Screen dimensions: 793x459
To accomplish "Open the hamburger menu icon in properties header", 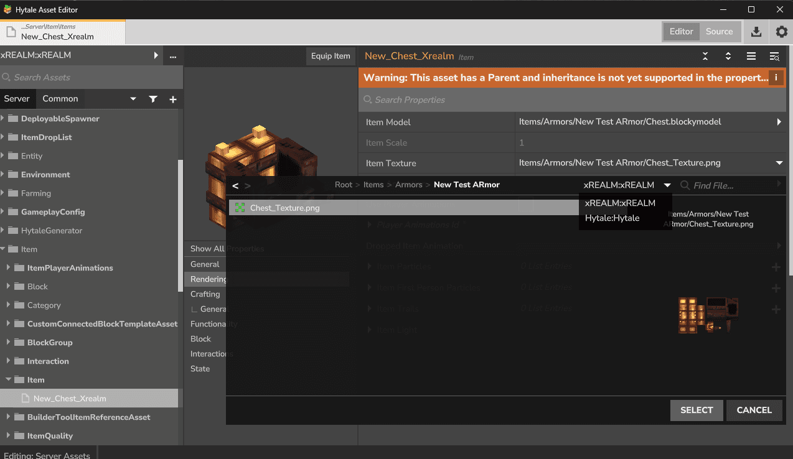I will (751, 56).
